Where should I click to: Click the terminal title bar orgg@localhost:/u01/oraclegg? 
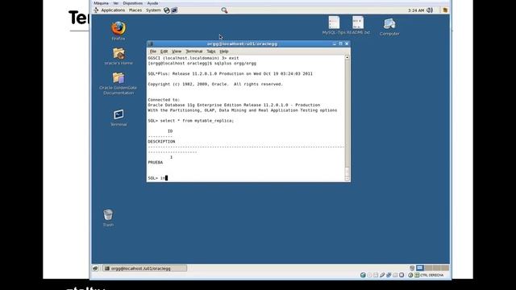[242, 43]
